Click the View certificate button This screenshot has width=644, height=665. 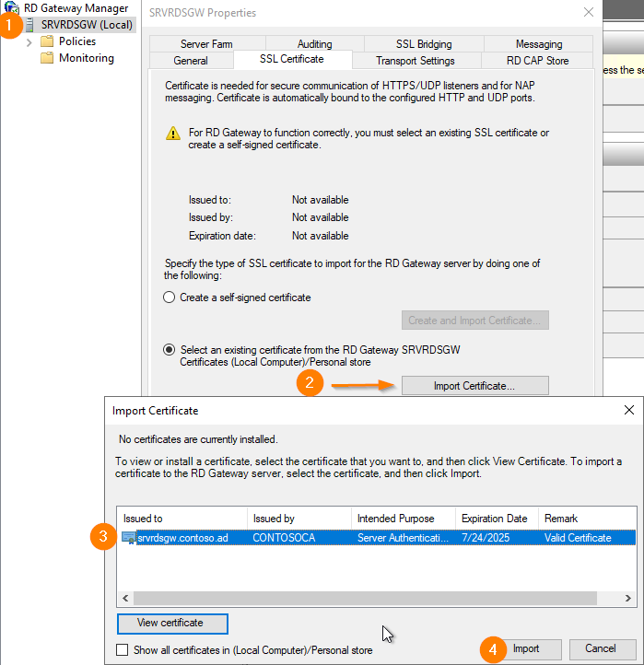tap(172, 624)
